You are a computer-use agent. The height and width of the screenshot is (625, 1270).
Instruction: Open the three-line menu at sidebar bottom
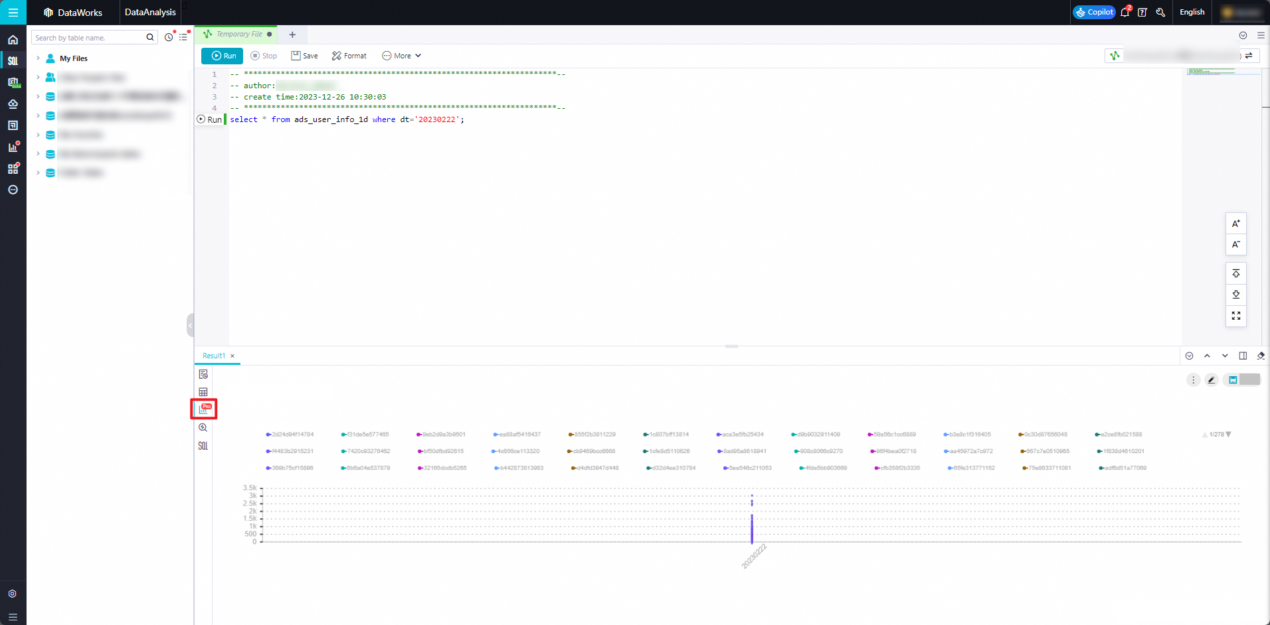pos(13,617)
